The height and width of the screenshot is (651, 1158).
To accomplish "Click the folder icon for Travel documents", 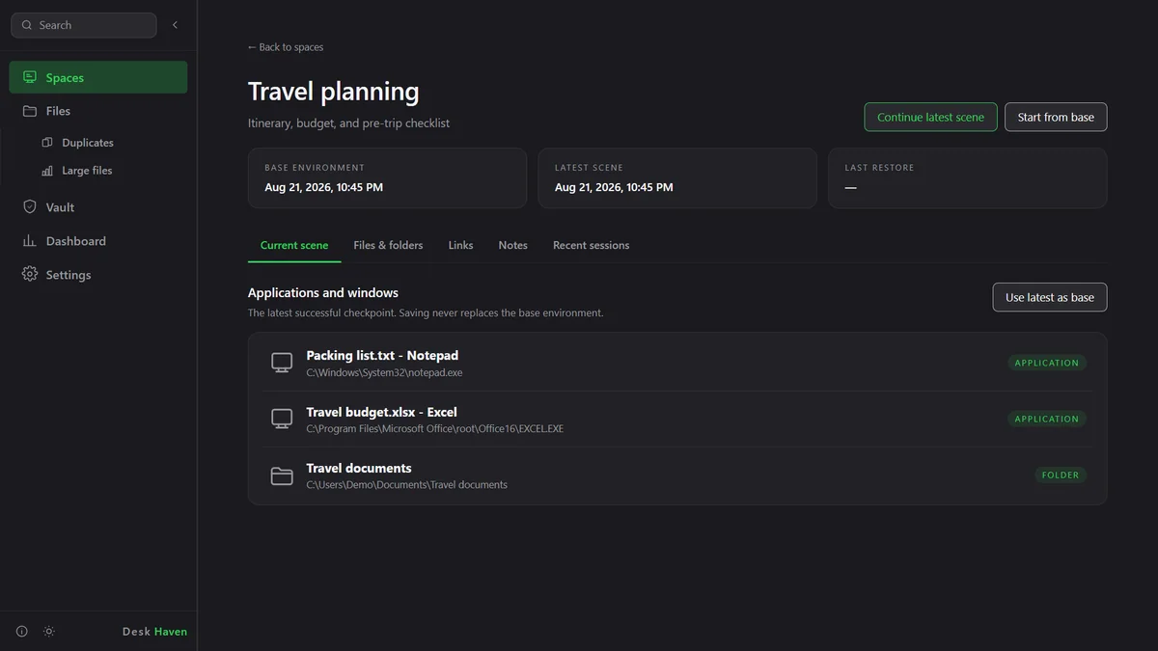I will [x=282, y=475].
